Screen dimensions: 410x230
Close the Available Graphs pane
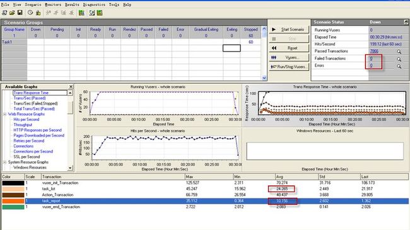[71, 86]
